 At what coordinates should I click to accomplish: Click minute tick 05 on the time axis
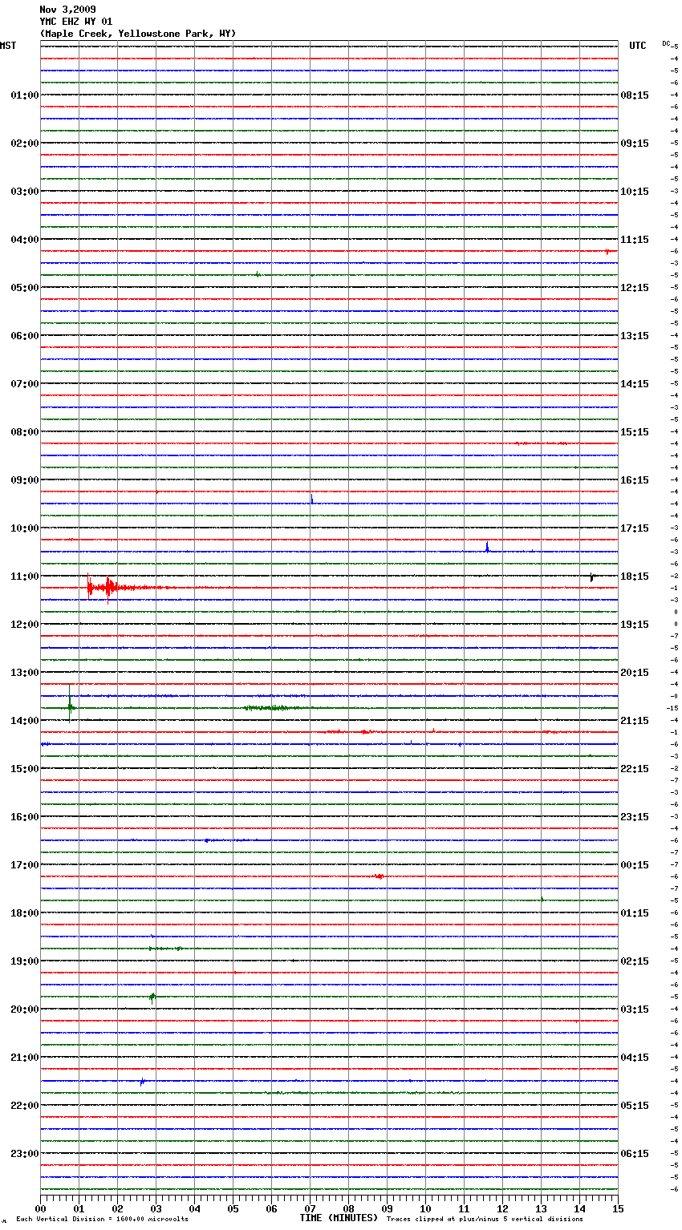233,1208
